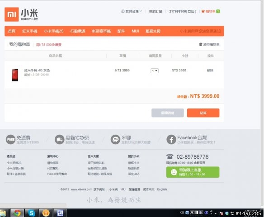Click 繁體香港 in the footer site list
264x217 pixels.
(135, 189)
